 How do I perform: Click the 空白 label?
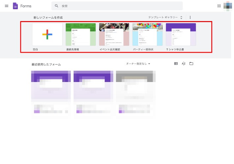[x=35, y=49]
